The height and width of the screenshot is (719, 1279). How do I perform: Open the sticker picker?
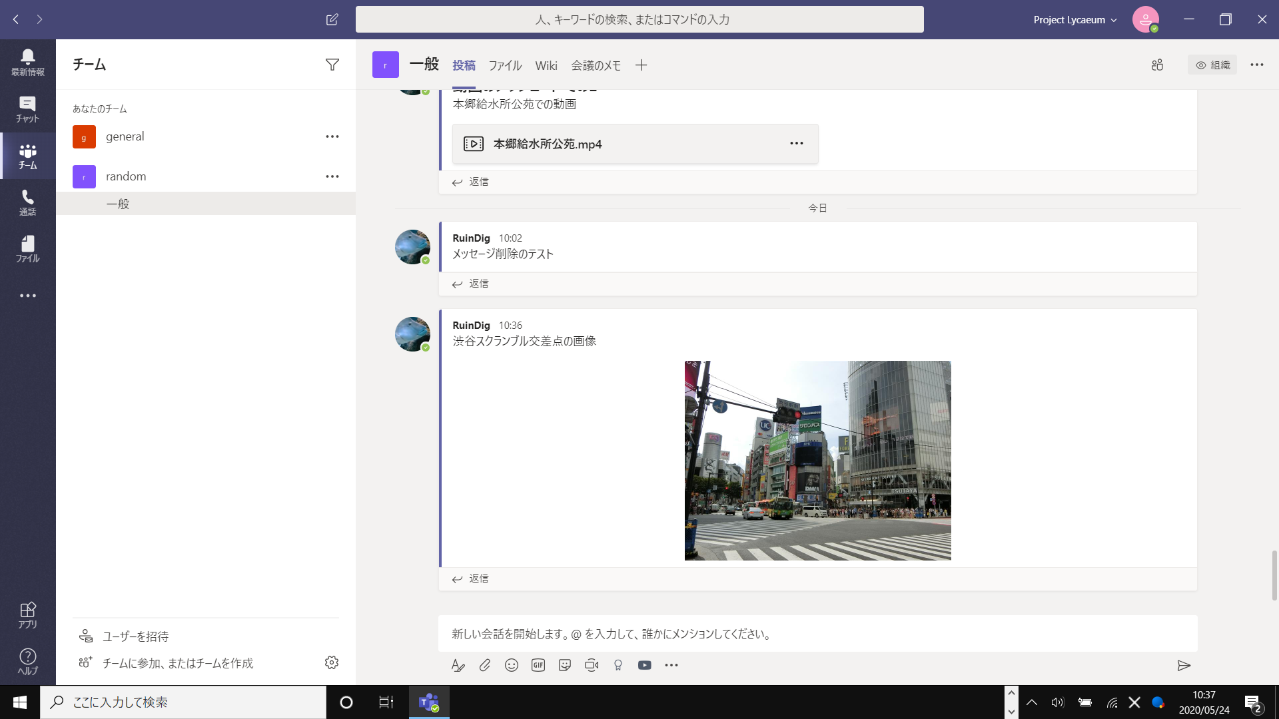click(x=565, y=665)
